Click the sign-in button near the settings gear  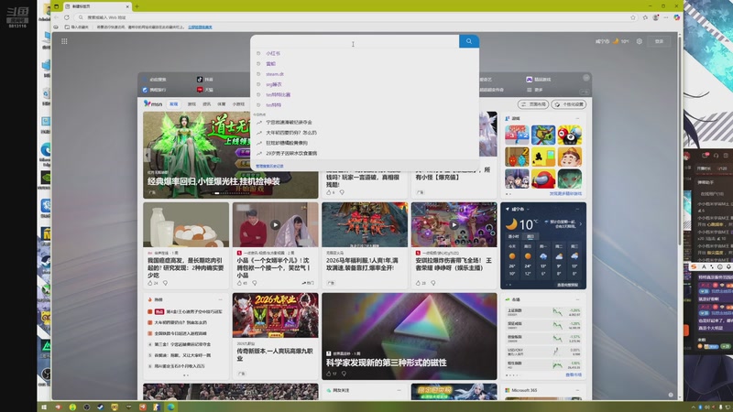coord(659,41)
